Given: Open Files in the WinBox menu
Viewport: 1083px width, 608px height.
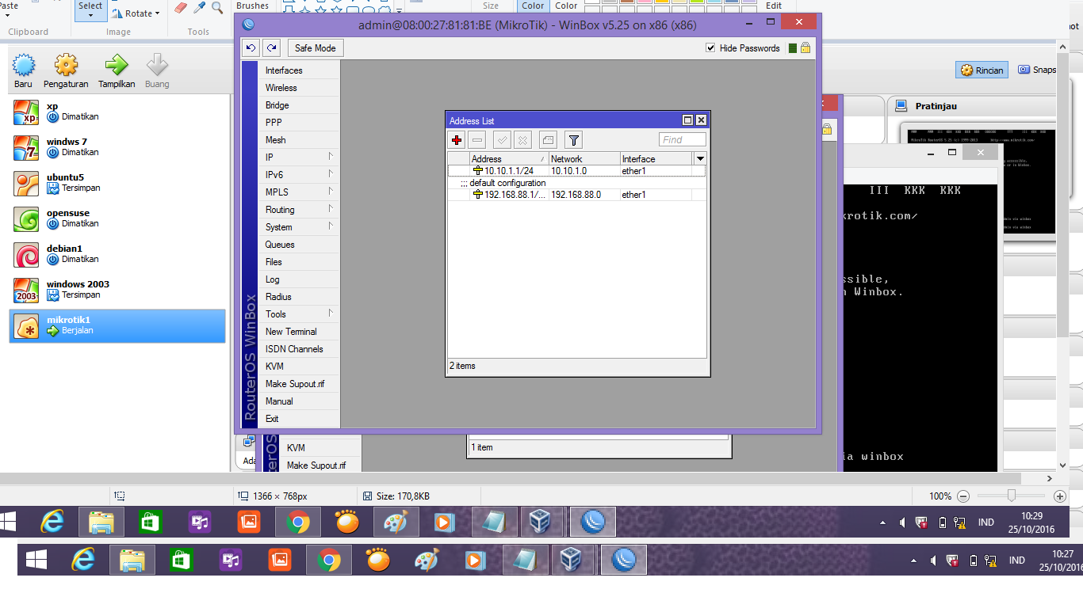Looking at the screenshot, I should [x=299, y=262].
